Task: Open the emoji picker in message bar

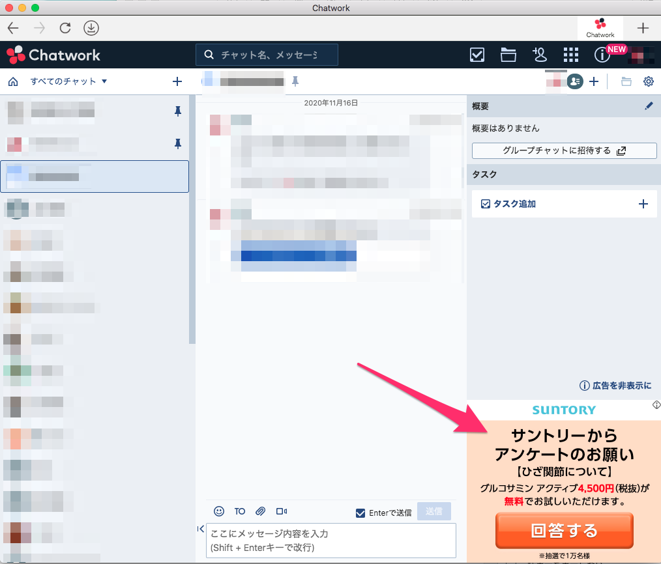Action: click(218, 511)
